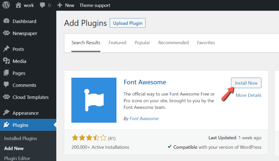Image resolution: width=279 pixels, height=161 pixels.
Task: Open the Cloud Templates menu label
Action: [x=31, y=97]
